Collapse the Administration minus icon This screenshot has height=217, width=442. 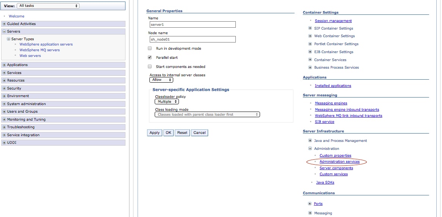(x=310, y=149)
